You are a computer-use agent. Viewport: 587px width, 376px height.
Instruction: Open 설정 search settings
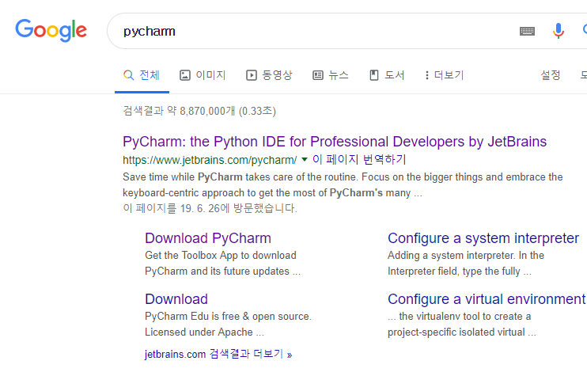[x=551, y=75]
